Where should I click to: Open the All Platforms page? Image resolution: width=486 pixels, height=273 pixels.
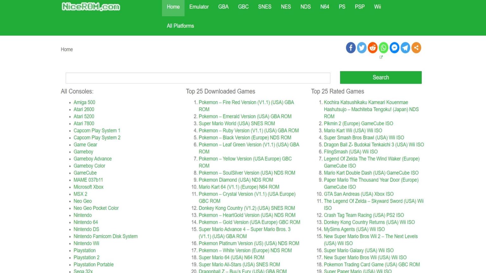(x=180, y=26)
